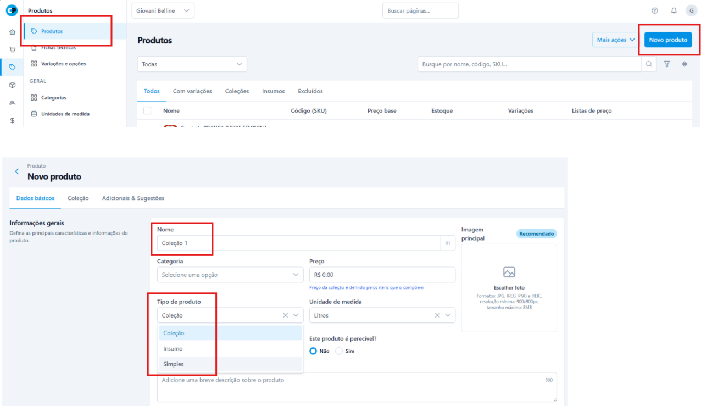701x406 pixels.
Task: Select the 'Não' perishable radio option
Action: [314, 351]
